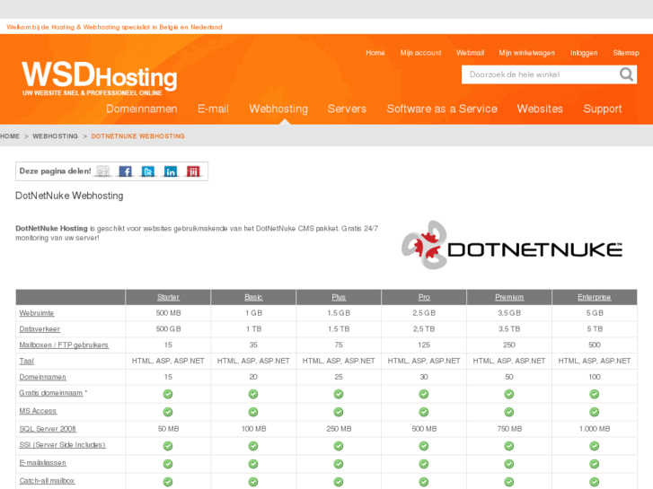
Task: Click Plus checkmark in Gratis domeinnaam row
Action: pyautogui.click(x=339, y=394)
